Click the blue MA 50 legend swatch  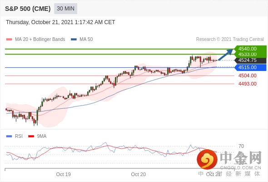74,40
